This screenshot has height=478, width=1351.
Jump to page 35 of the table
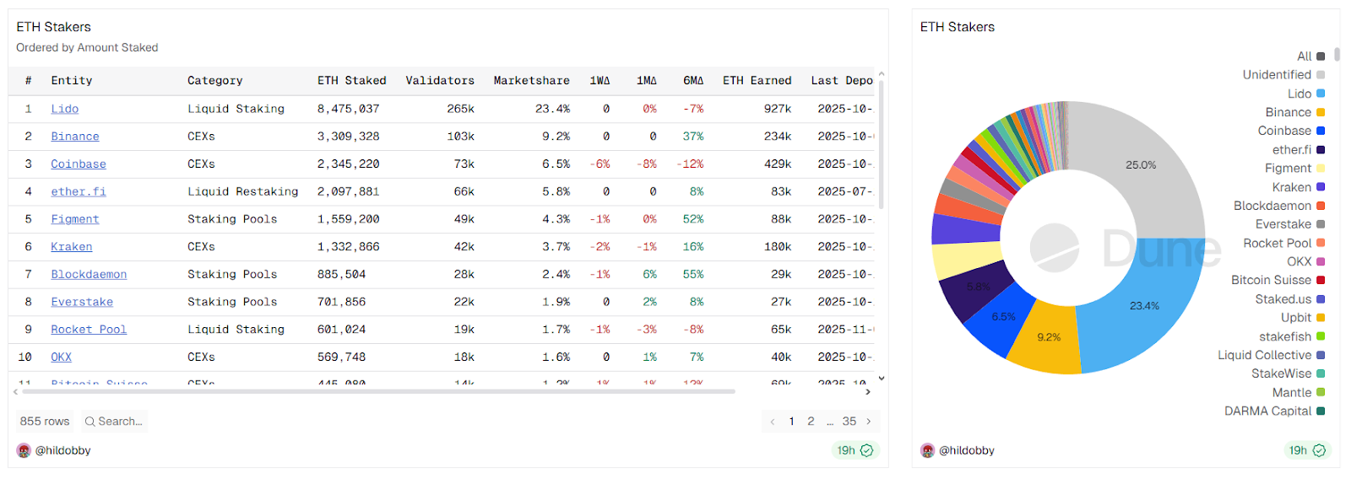(x=849, y=422)
